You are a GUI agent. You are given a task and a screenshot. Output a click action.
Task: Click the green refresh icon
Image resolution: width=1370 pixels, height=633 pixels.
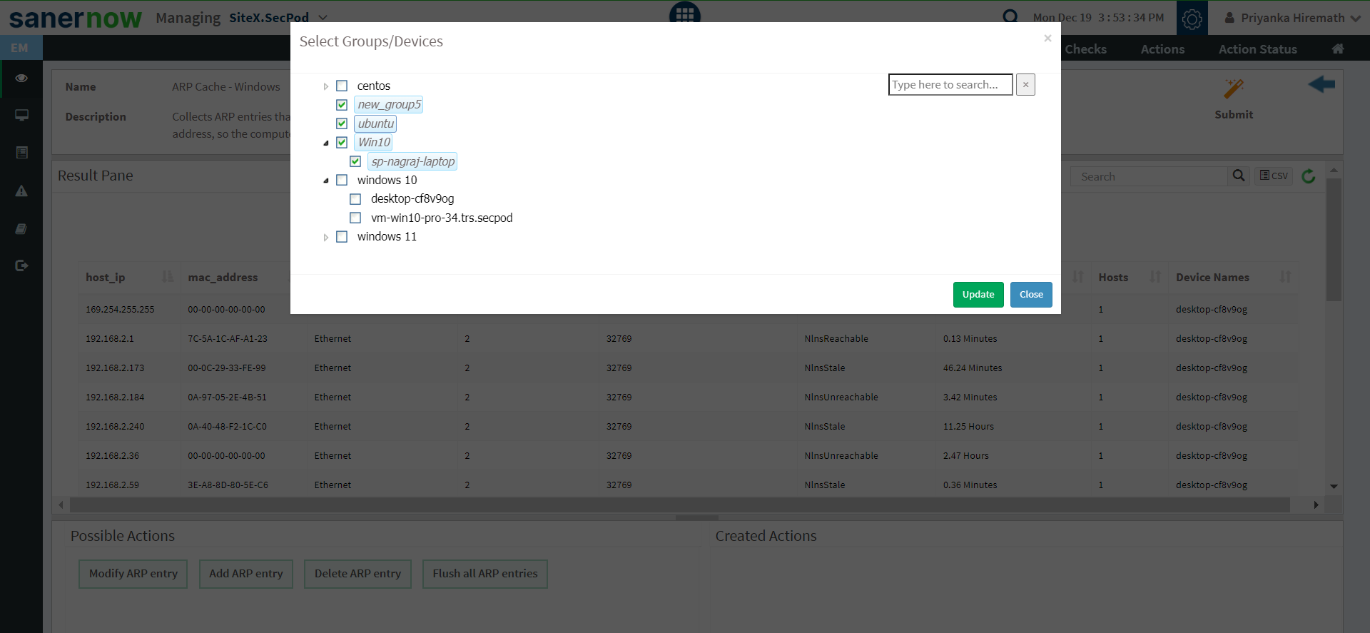pos(1309,176)
